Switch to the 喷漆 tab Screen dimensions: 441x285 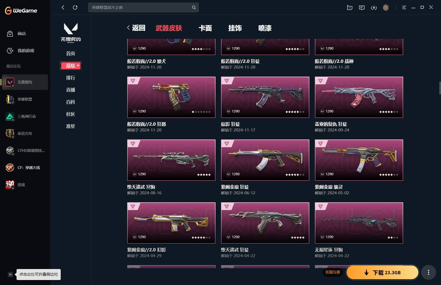[265, 28]
